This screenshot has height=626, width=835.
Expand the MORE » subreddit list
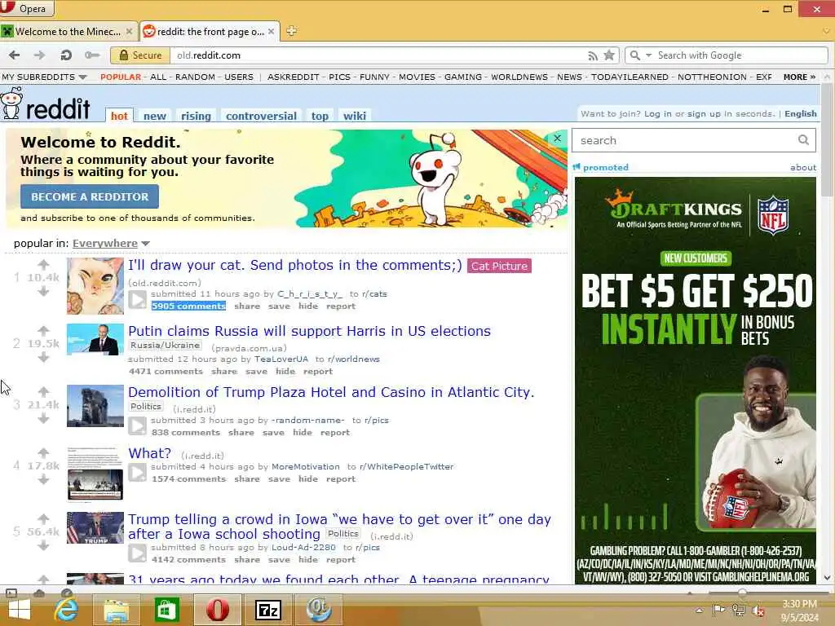[x=799, y=77]
